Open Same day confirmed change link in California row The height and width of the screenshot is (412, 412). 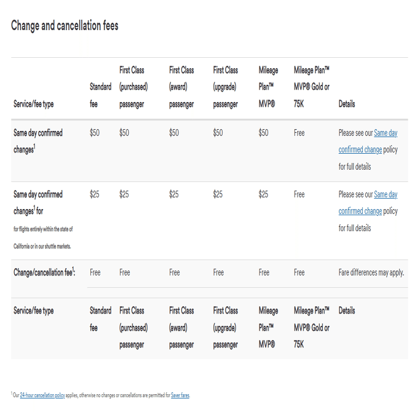385,194
